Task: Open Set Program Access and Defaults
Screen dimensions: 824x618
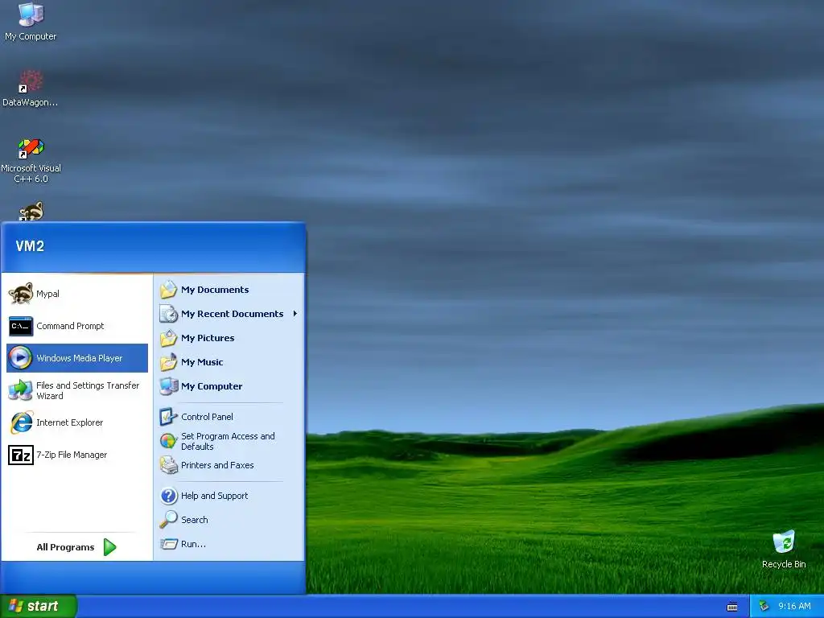Action: pos(229,441)
